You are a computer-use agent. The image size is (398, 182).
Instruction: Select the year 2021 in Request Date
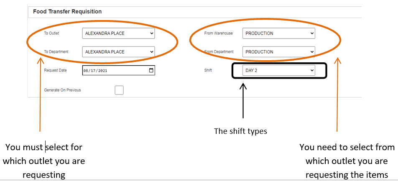pyautogui.click(x=99, y=71)
